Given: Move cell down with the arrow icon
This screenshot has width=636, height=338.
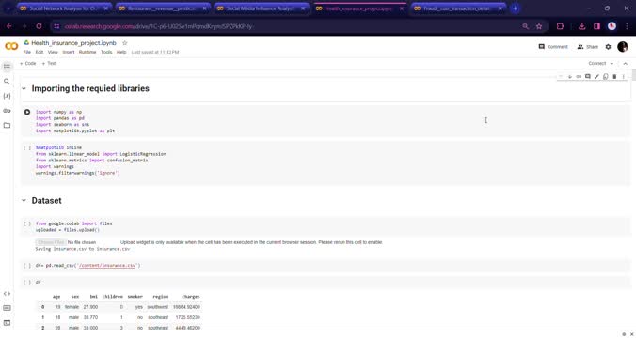Looking at the screenshot, I should pyautogui.click(x=570, y=76).
